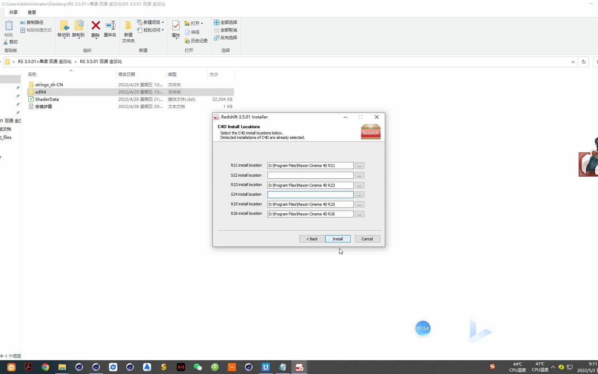Select the strings_zh-CN folder
Screen dimensions: 598x374
click(130, 85)
